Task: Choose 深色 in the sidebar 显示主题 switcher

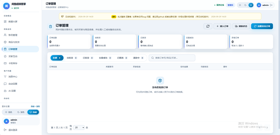Action: (21, 112)
